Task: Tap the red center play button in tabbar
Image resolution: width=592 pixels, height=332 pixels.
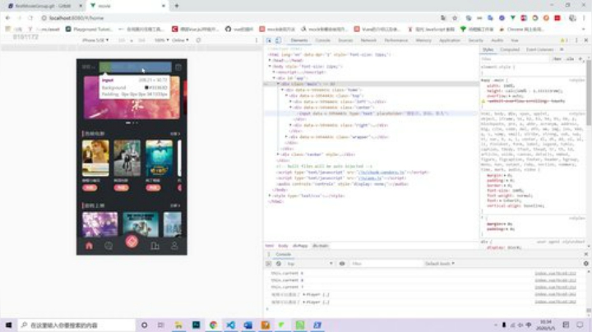Action: pos(132,242)
